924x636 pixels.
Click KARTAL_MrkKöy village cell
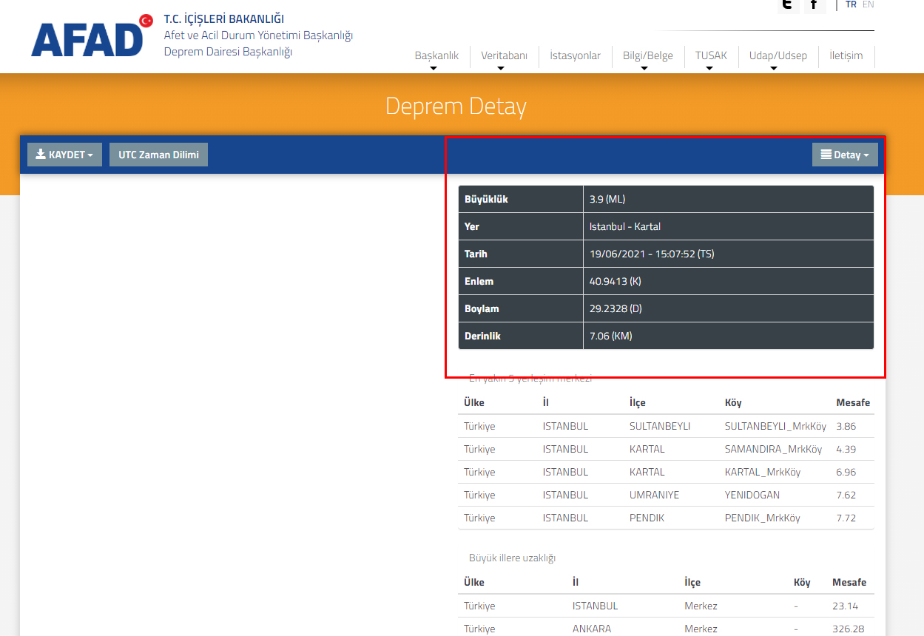click(x=763, y=472)
